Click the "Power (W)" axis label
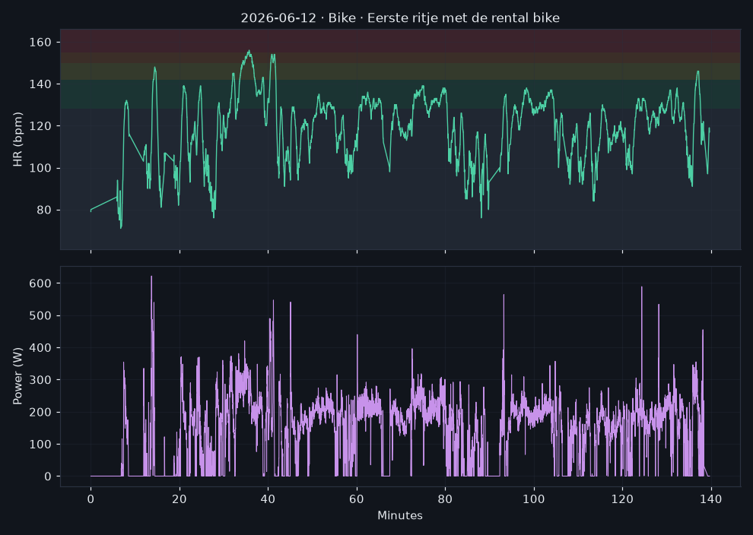Screen dimensions: 753x535 (x=17, y=376)
